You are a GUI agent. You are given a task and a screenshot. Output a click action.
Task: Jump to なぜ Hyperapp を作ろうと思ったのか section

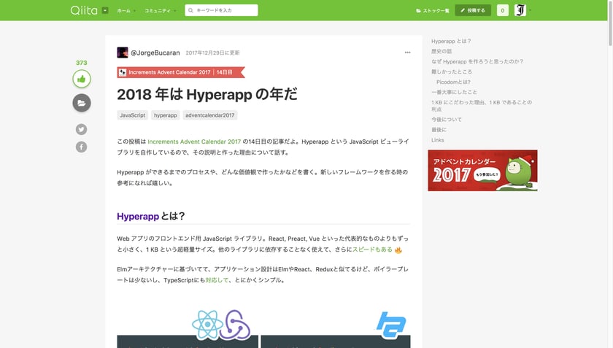477,61
